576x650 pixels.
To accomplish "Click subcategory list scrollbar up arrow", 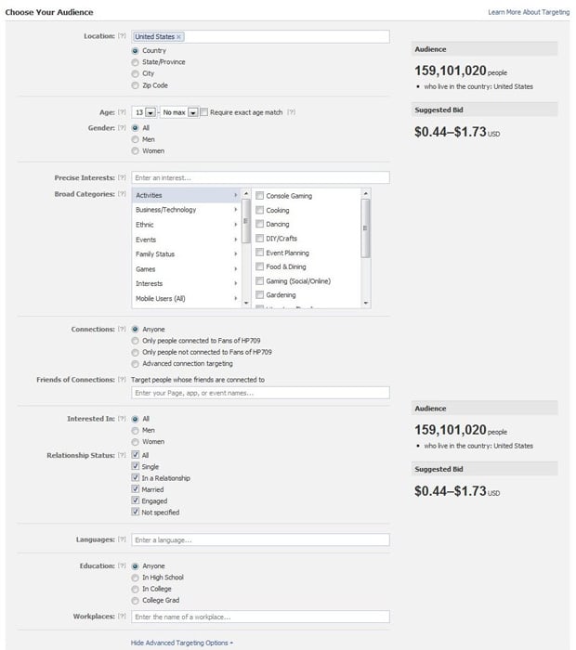I will click(x=365, y=193).
